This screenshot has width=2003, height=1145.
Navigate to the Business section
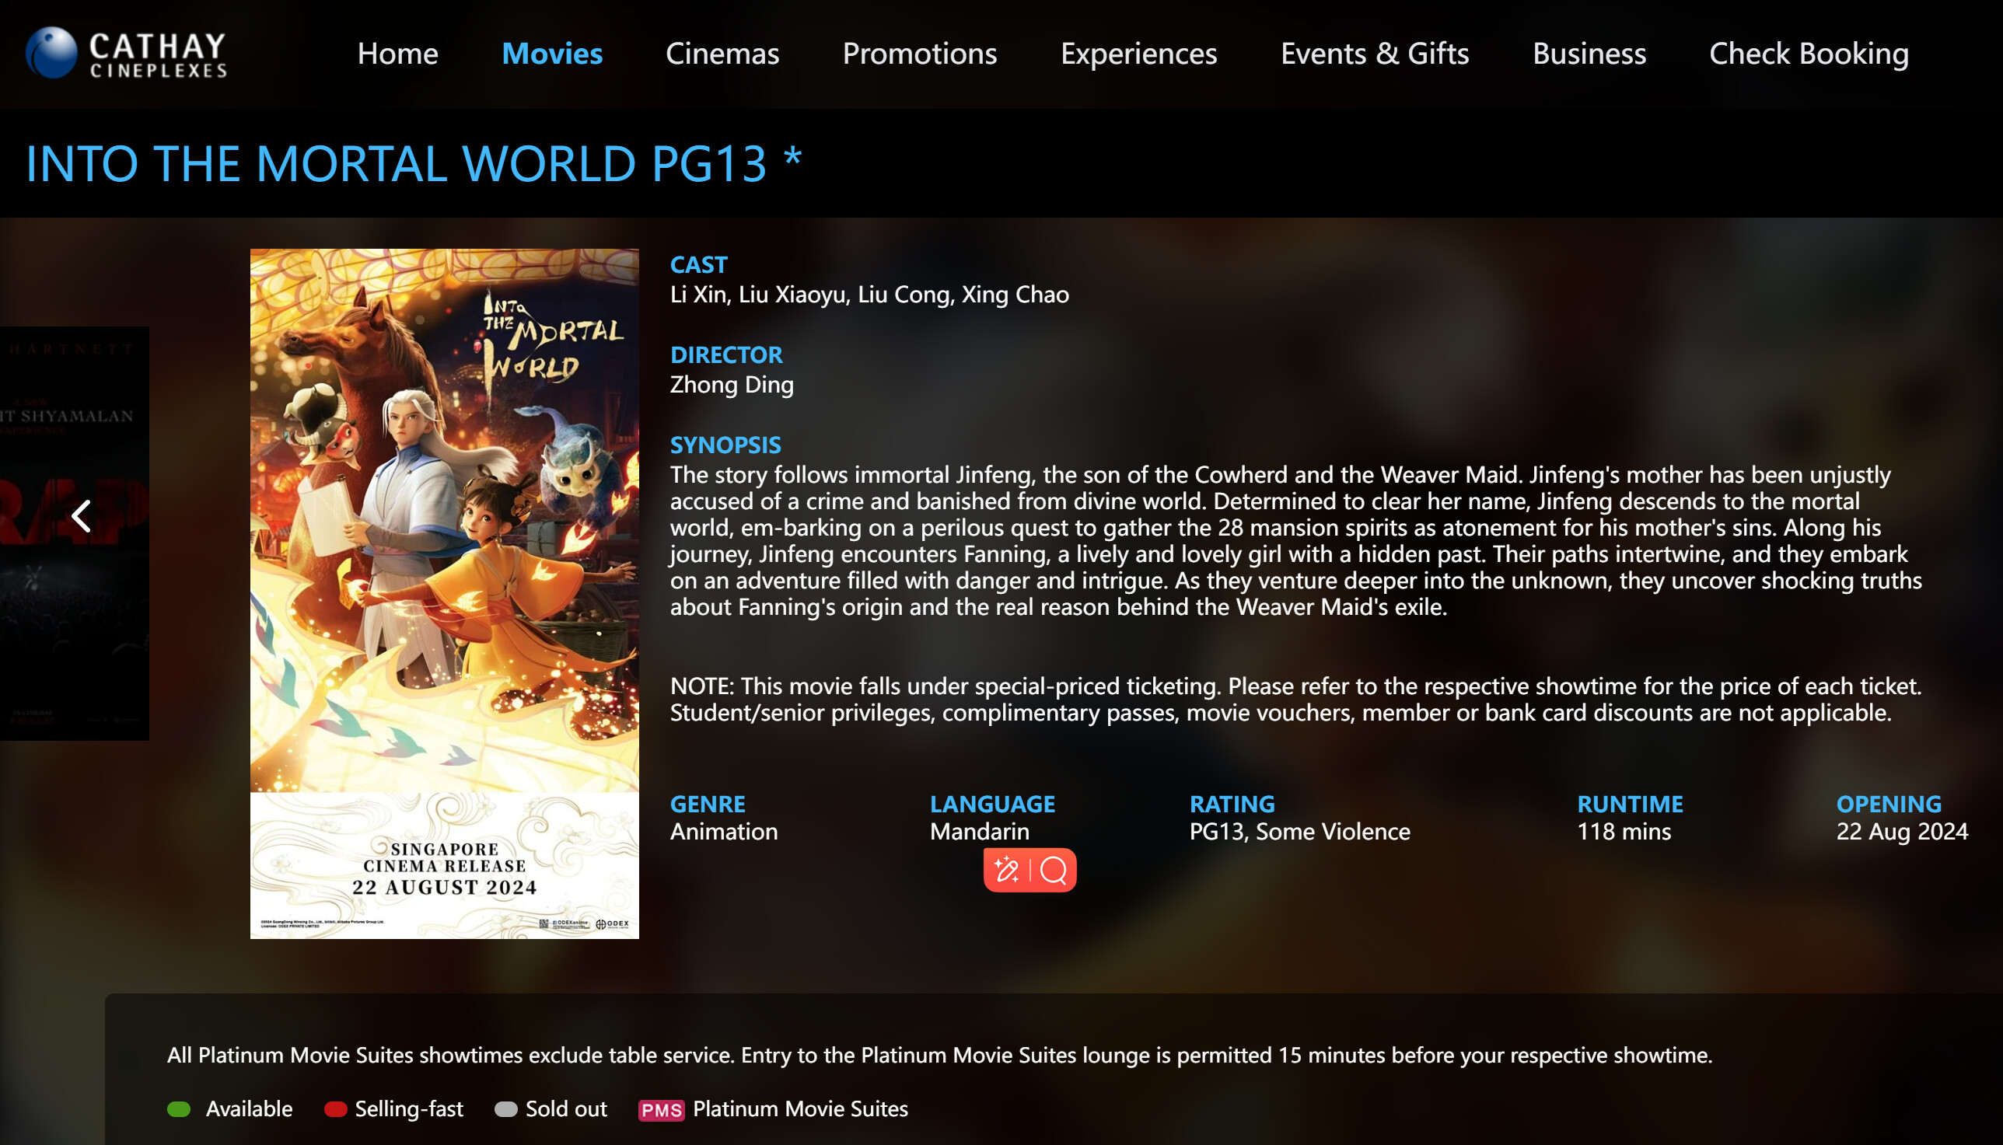click(x=1589, y=54)
